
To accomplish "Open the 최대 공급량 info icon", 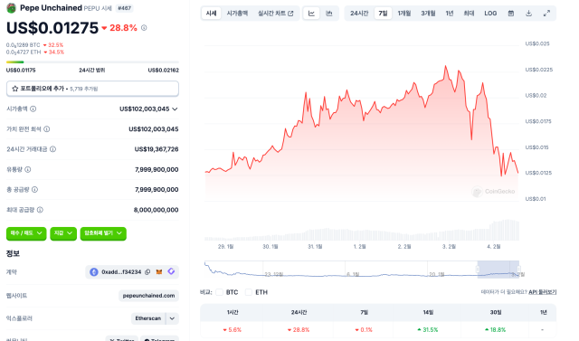I will coord(40,210).
